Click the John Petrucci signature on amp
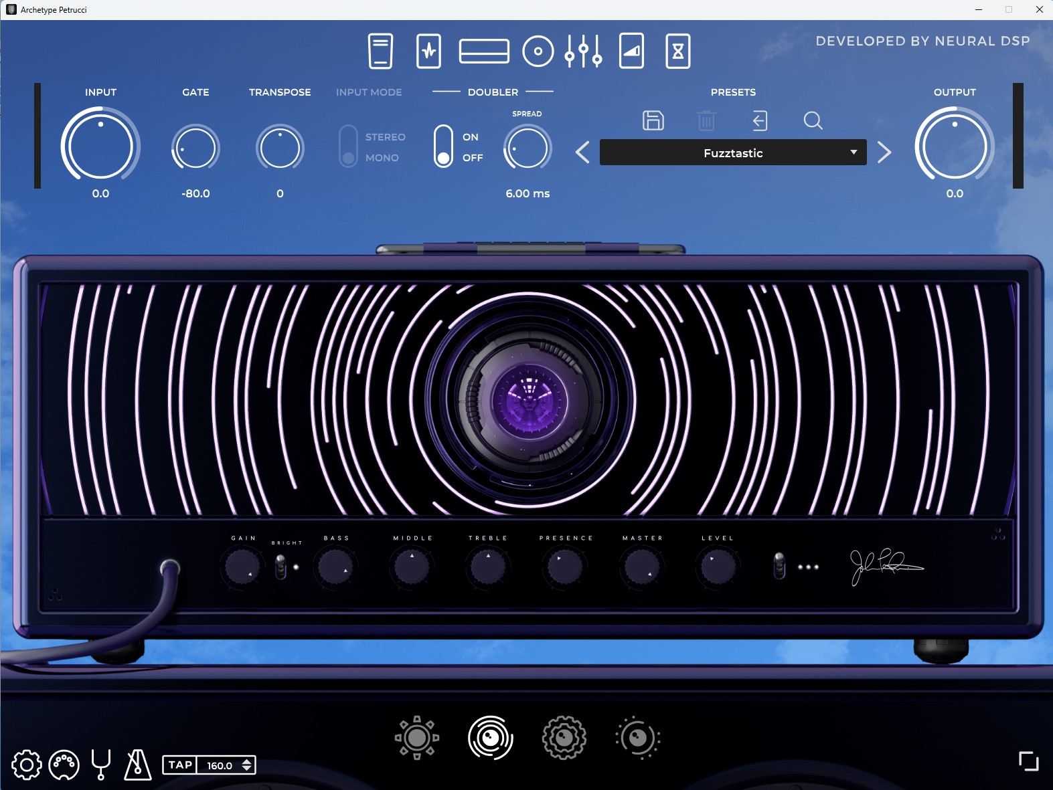The height and width of the screenshot is (790, 1053). click(886, 567)
